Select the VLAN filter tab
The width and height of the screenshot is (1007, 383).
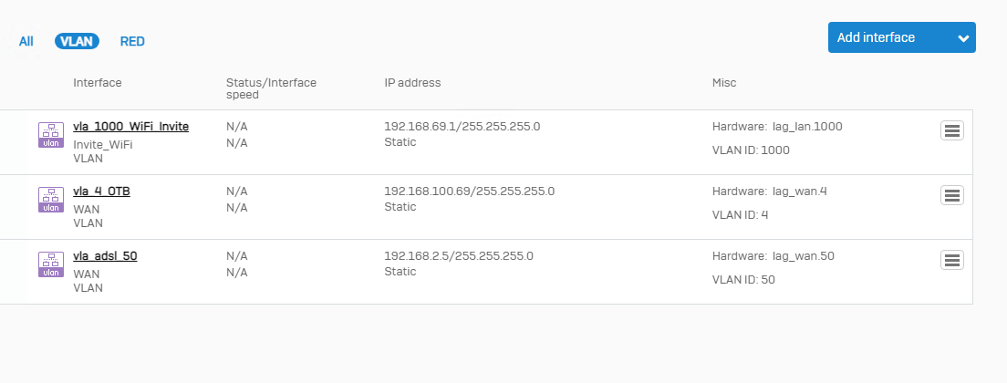coord(77,42)
